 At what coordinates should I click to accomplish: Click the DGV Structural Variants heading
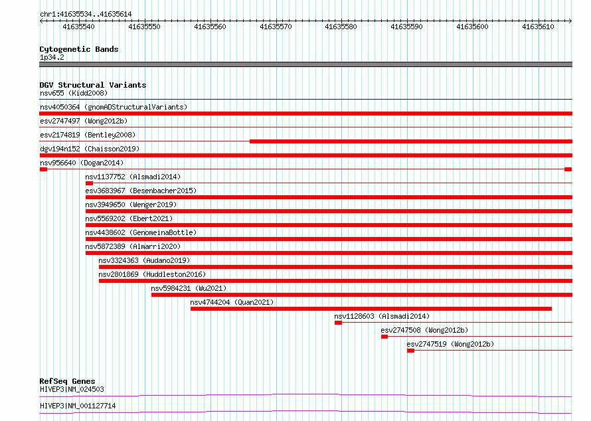point(93,85)
